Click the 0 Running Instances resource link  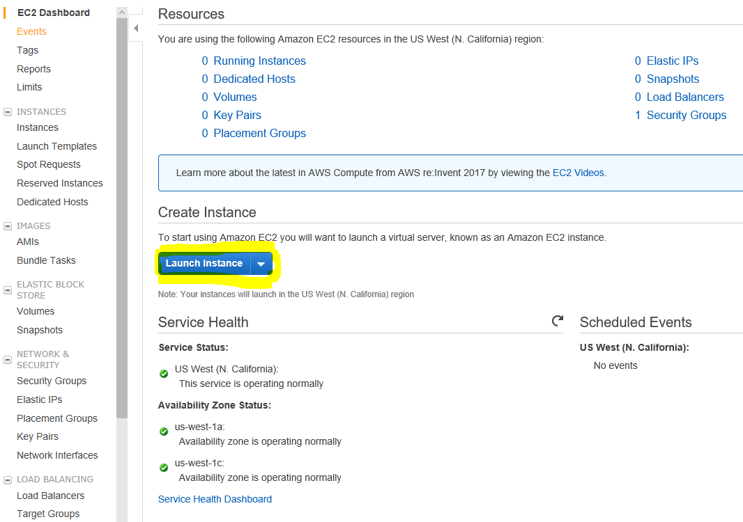[254, 61]
